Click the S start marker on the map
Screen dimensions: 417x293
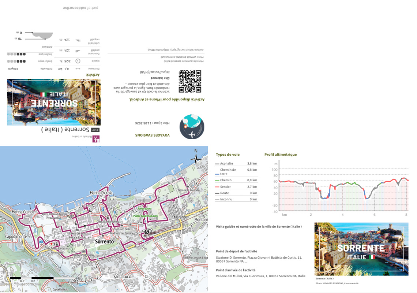pyautogui.click(x=147, y=232)
